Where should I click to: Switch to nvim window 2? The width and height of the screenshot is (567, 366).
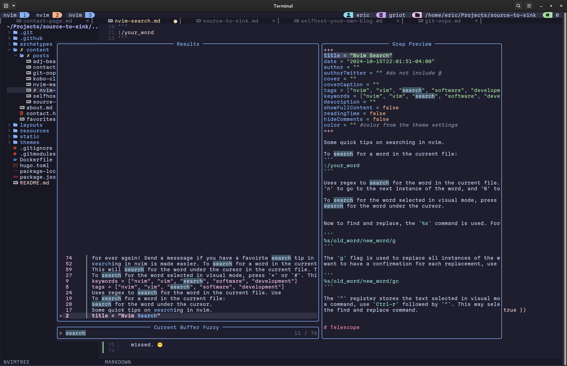click(49, 15)
